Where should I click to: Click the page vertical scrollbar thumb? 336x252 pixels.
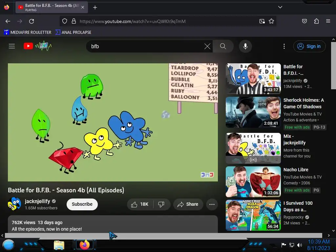[333, 65]
